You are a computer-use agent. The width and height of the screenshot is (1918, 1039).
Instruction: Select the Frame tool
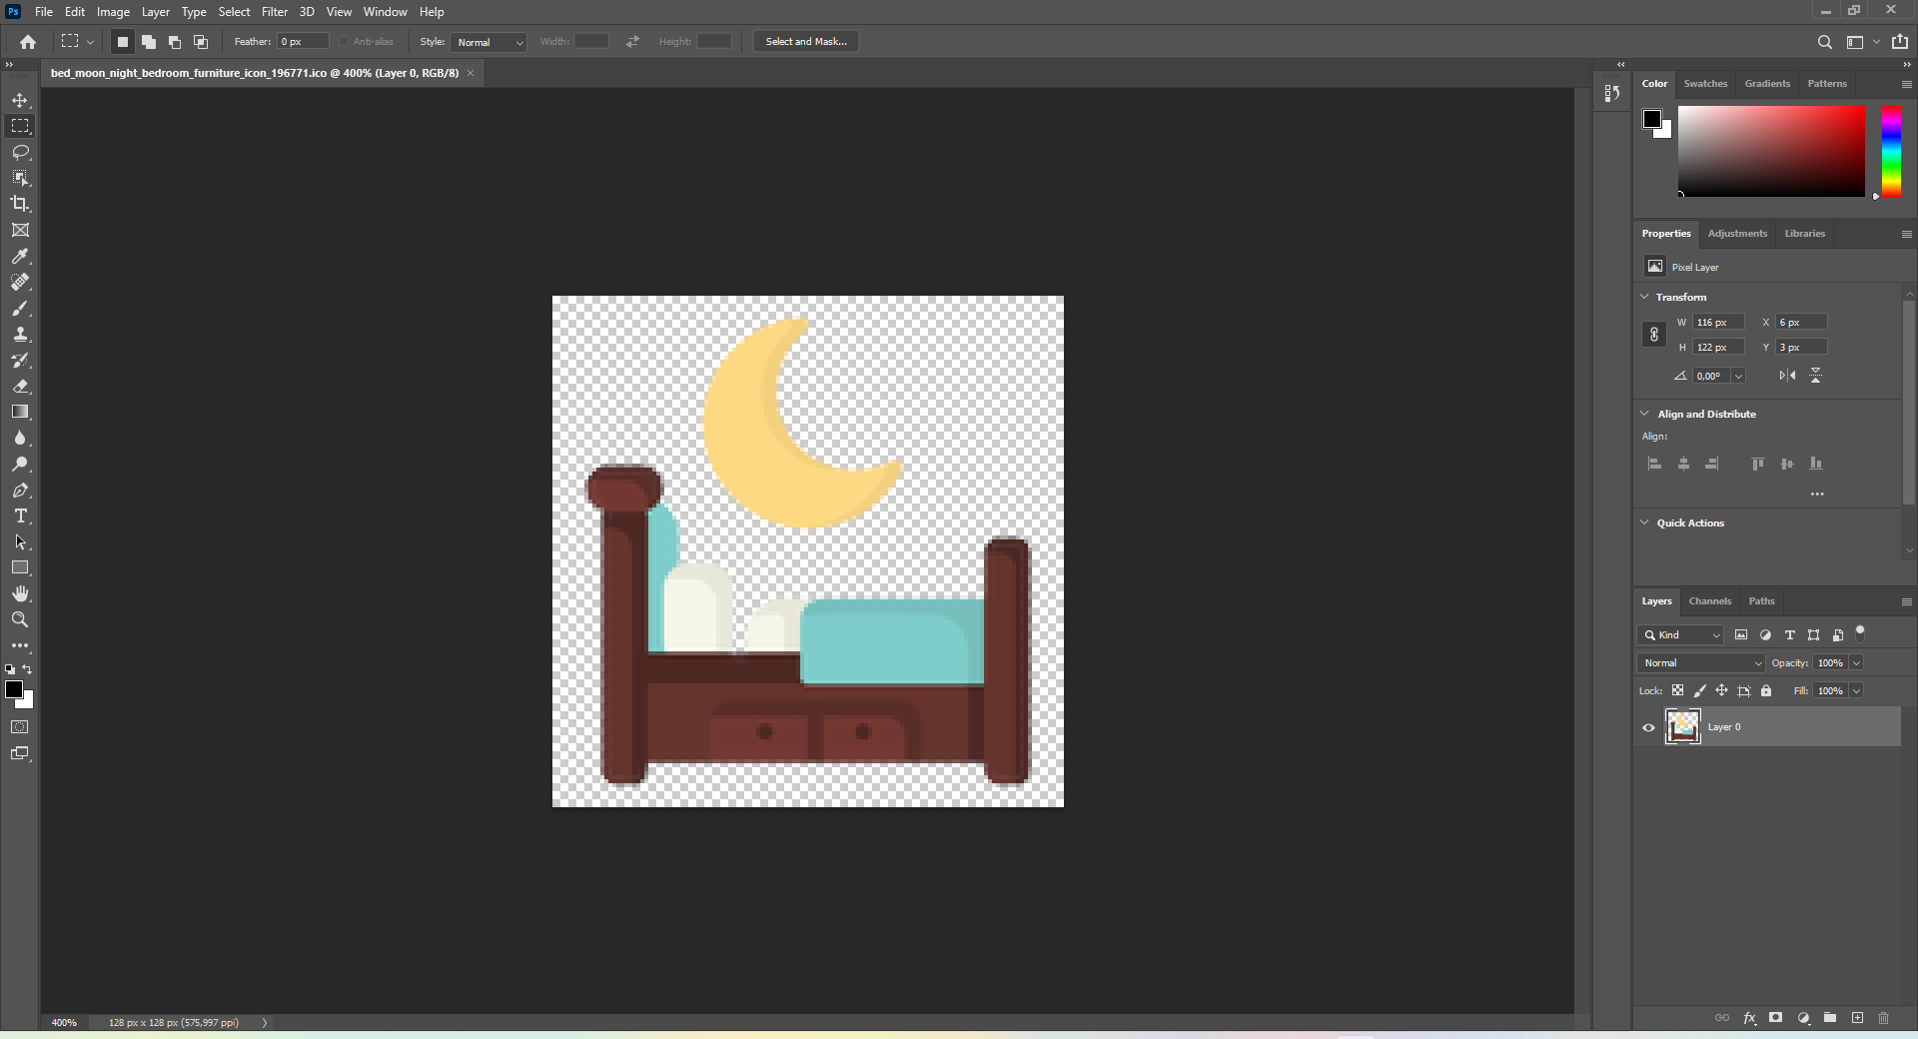(20, 230)
